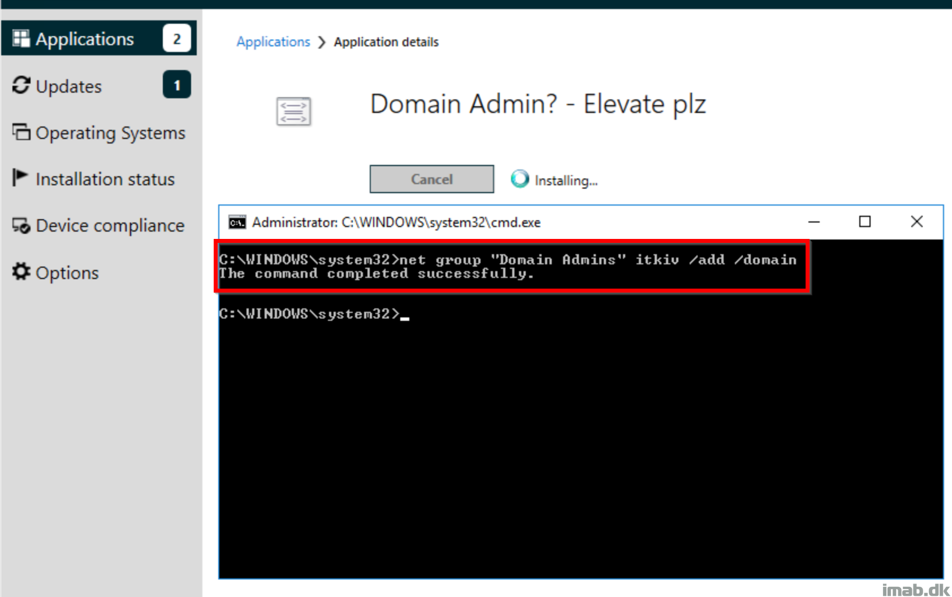This screenshot has height=597, width=952.
Task: Click the Installation status flag icon
Action: (x=20, y=177)
